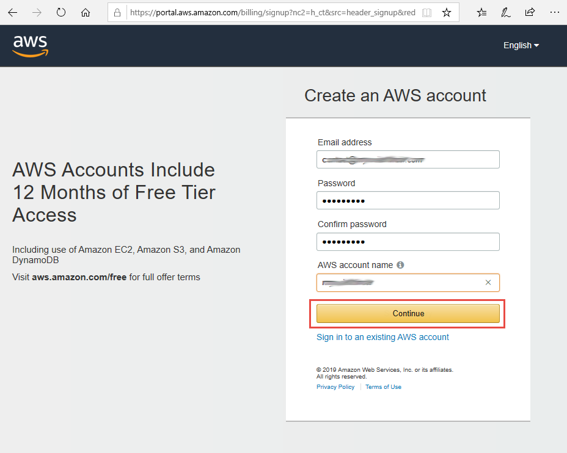The width and height of the screenshot is (567, 453).
Task: Focus the Password field
Action: pyautogui.click(x=408, y=200)
